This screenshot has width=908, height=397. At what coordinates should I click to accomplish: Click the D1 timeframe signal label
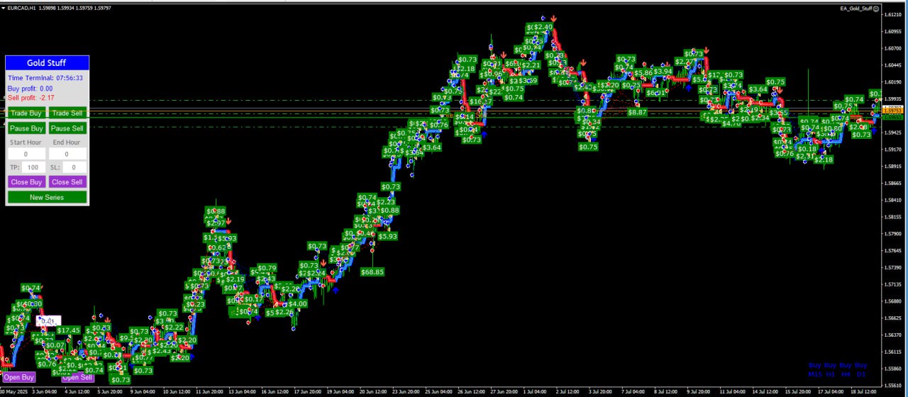tap(861, 374)
